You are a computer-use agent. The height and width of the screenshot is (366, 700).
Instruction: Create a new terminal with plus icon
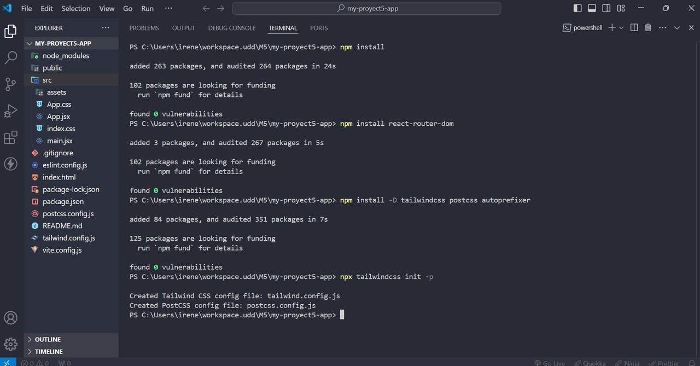click(612, 27)
